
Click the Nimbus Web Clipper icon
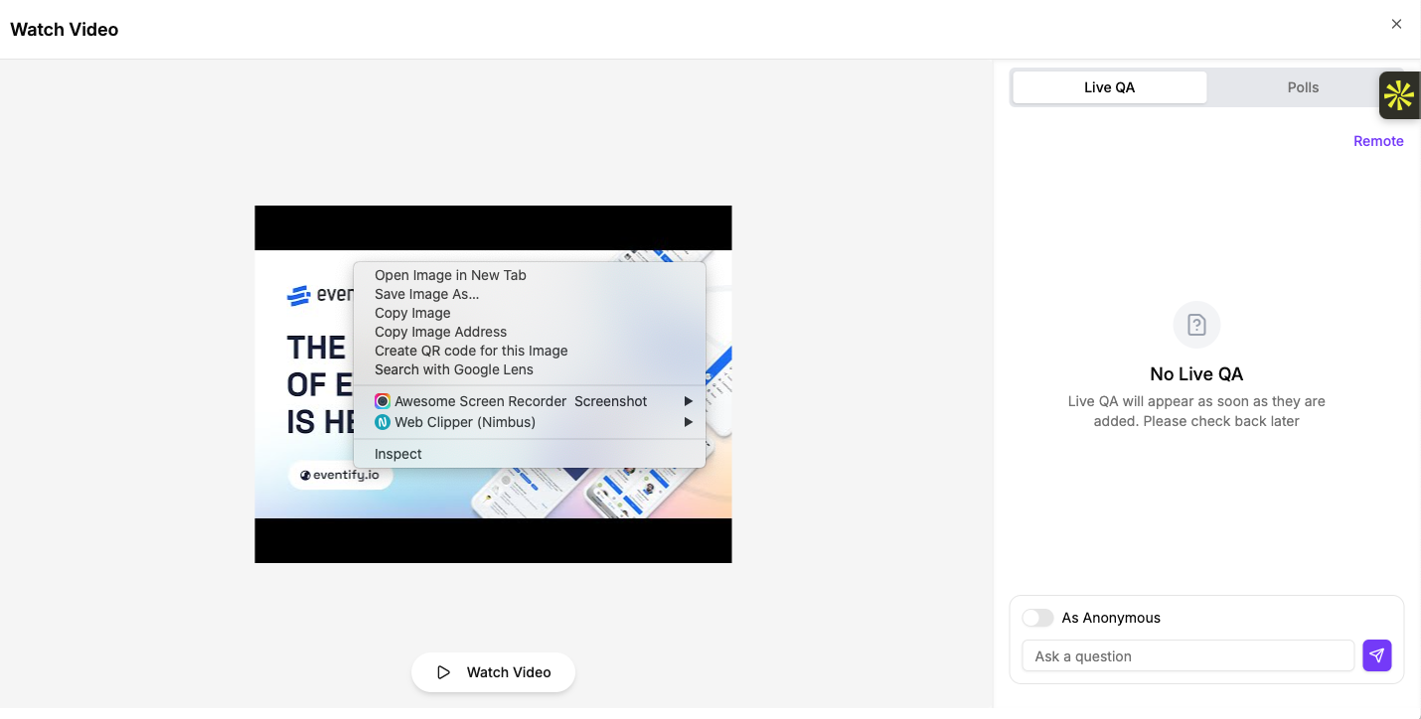point(383,422)
